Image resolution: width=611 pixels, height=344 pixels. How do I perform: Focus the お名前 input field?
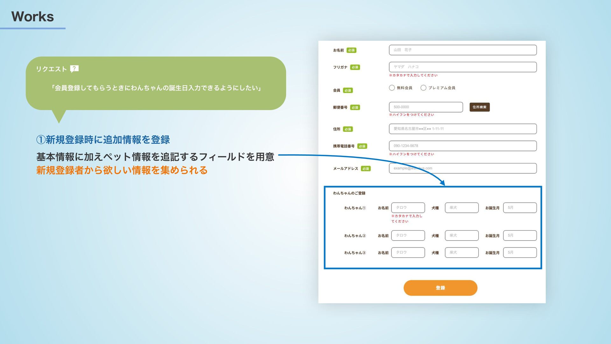pyautogui.click(x=462, y=50)
